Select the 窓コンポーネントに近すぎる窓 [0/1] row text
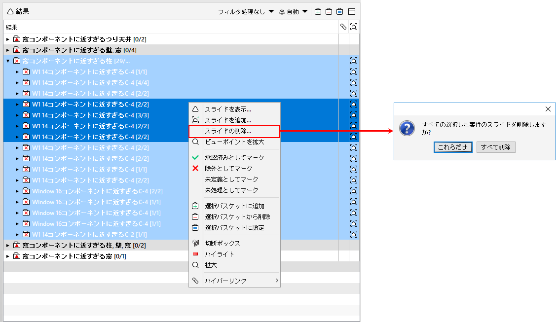Screen dimensions: 557x322 tap(74, 256)
